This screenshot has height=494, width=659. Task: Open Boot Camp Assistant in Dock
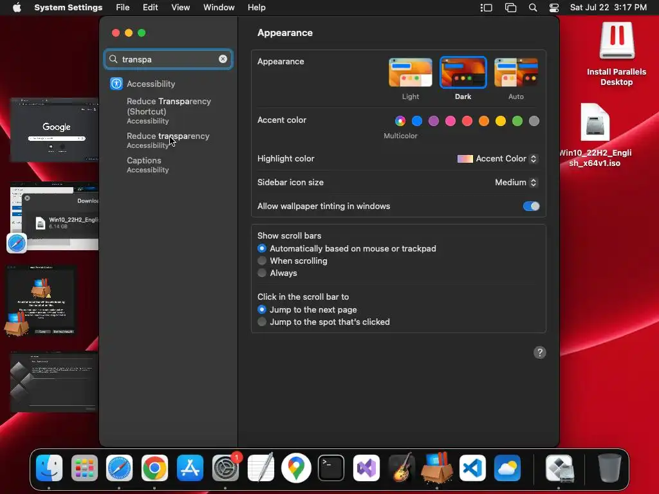[559, 468]
